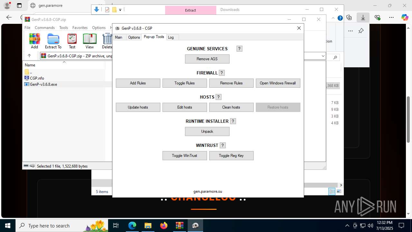Click the search magnifier in Explorer window
The image size is (412, 232).
335,57
